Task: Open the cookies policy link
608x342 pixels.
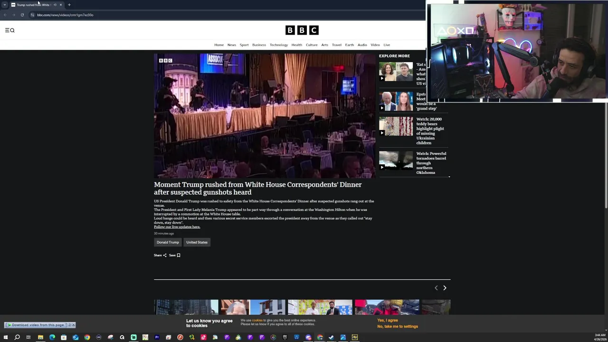Action: 257,321
